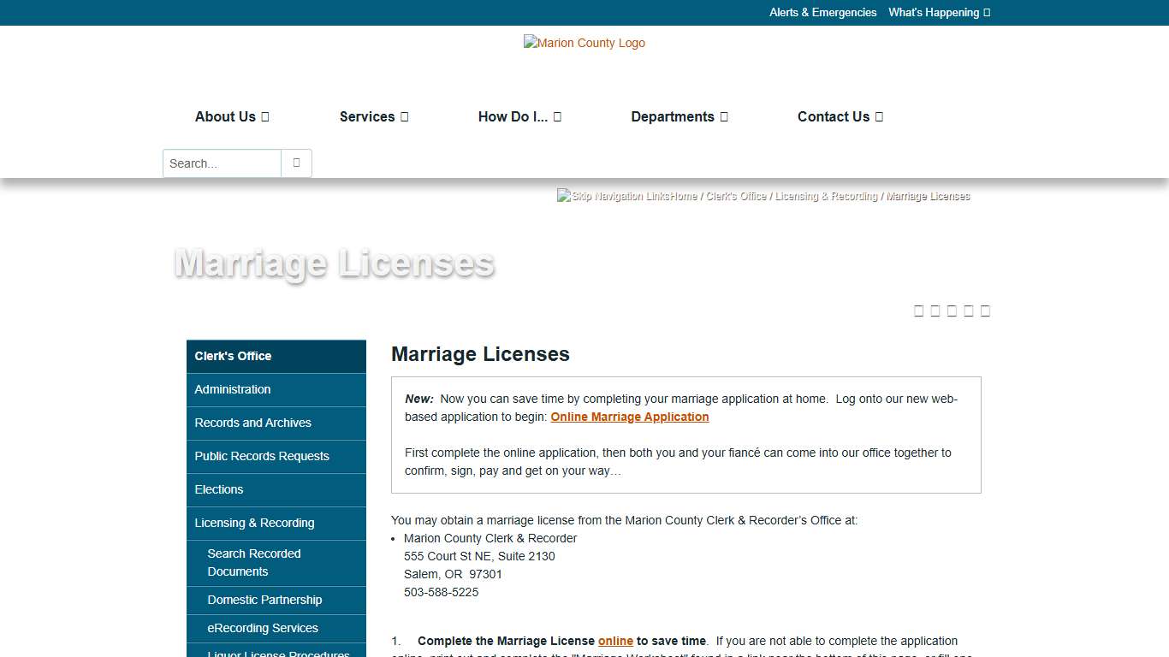The width and height of the screenshot is (1169, 657).
Task: Open the Departments menu
Action: click(679, 116)
